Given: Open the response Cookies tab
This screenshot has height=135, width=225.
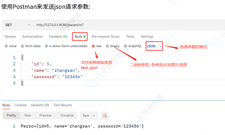Looking at the screenshot, I should tap(21, 105).
